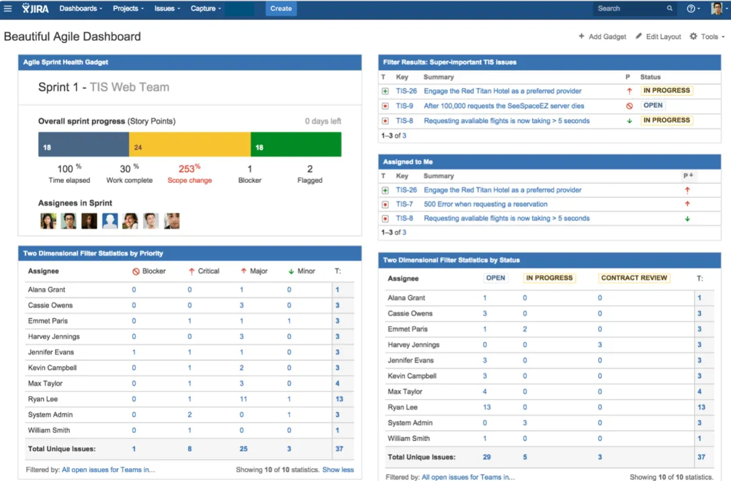The image size is (731, 481).
Task: Click the Agile Sprint Health Gadget title bar
Action: pos(189,62)
